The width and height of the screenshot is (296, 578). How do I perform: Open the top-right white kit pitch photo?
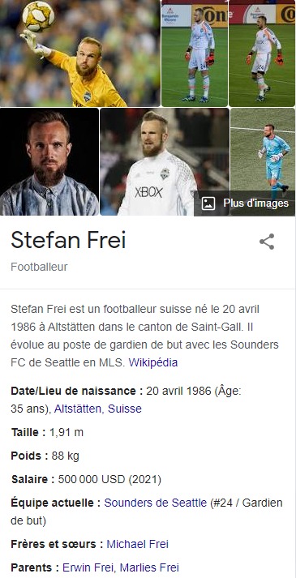point(262,53)
